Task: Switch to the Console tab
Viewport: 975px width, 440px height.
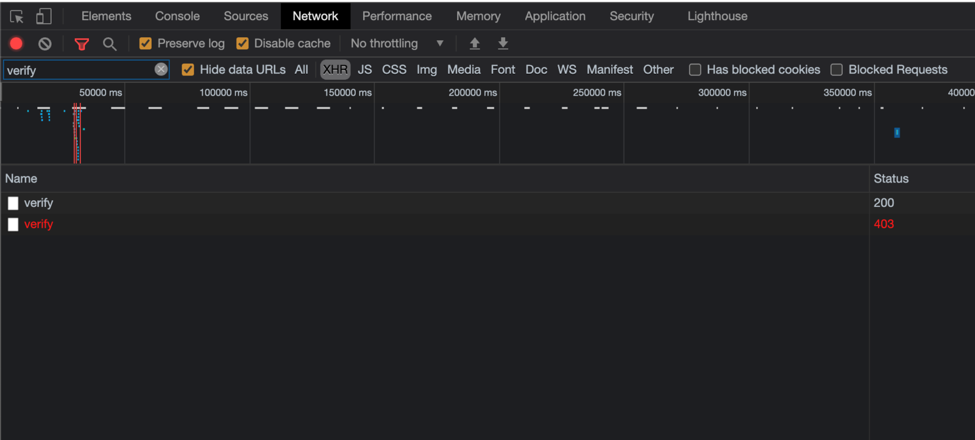Action: tap(177, 16)
